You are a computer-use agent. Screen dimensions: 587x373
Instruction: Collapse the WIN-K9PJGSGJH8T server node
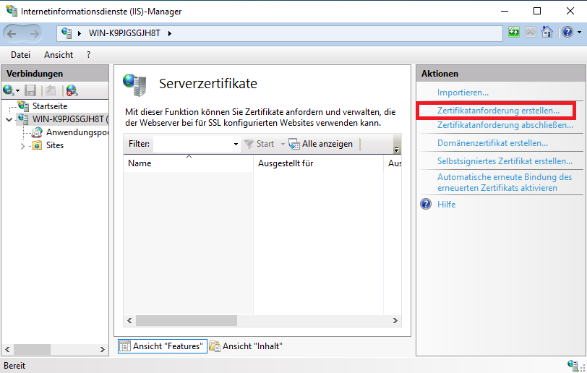coord(8,119)
